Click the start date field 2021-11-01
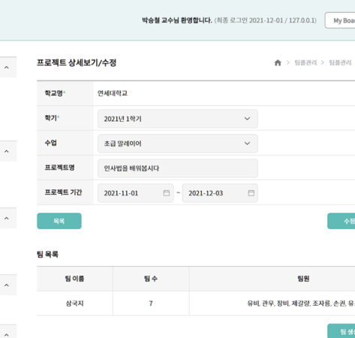The image size is (355, 338). coord(135,193)
